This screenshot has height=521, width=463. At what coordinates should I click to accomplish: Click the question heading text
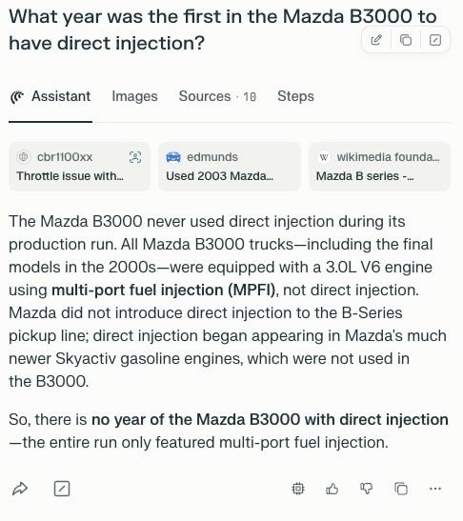click(x=223, y=30)
